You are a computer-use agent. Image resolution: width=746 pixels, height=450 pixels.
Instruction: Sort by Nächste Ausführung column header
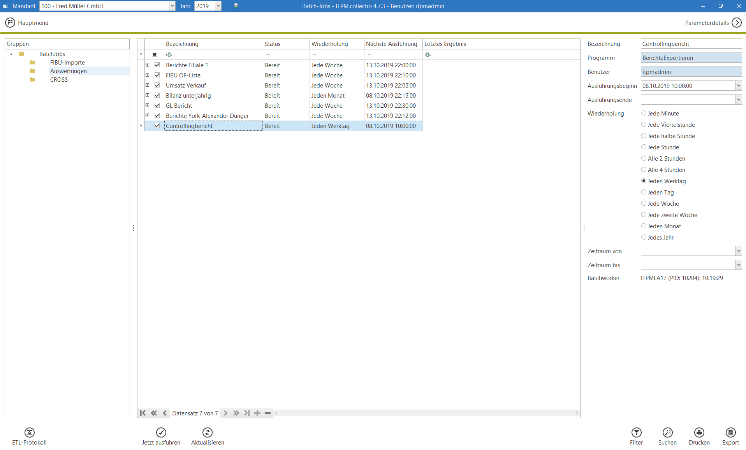click(x=393, y=44)
